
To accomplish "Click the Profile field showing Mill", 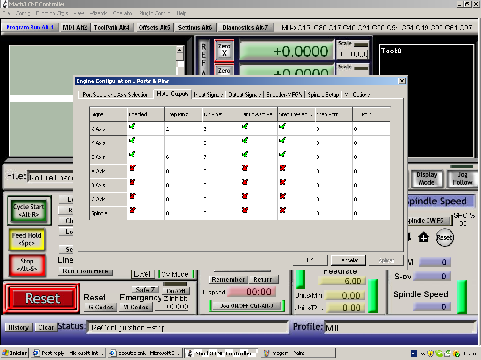I will click(x=400, y=328).
